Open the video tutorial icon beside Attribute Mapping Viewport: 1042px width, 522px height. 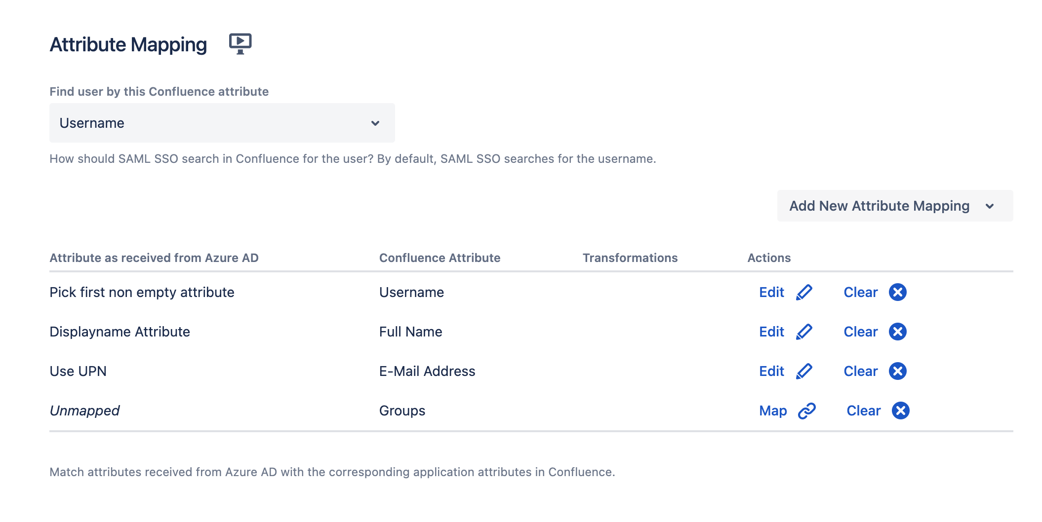pos(240,44)
